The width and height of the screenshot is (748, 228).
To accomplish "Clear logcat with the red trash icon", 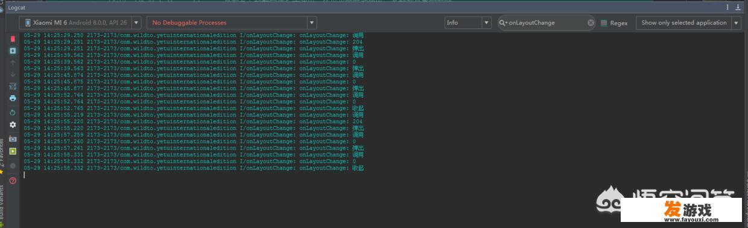I will coord(13,39).
